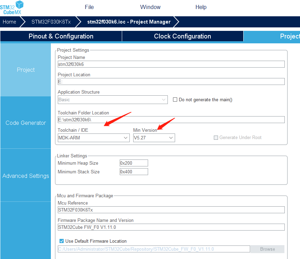Image resolution: width=300 pixels, height=259 pixels.
Task: Uncheck Use Default Firmware Location
Action: pyautogui.click(x=62, y=241)
